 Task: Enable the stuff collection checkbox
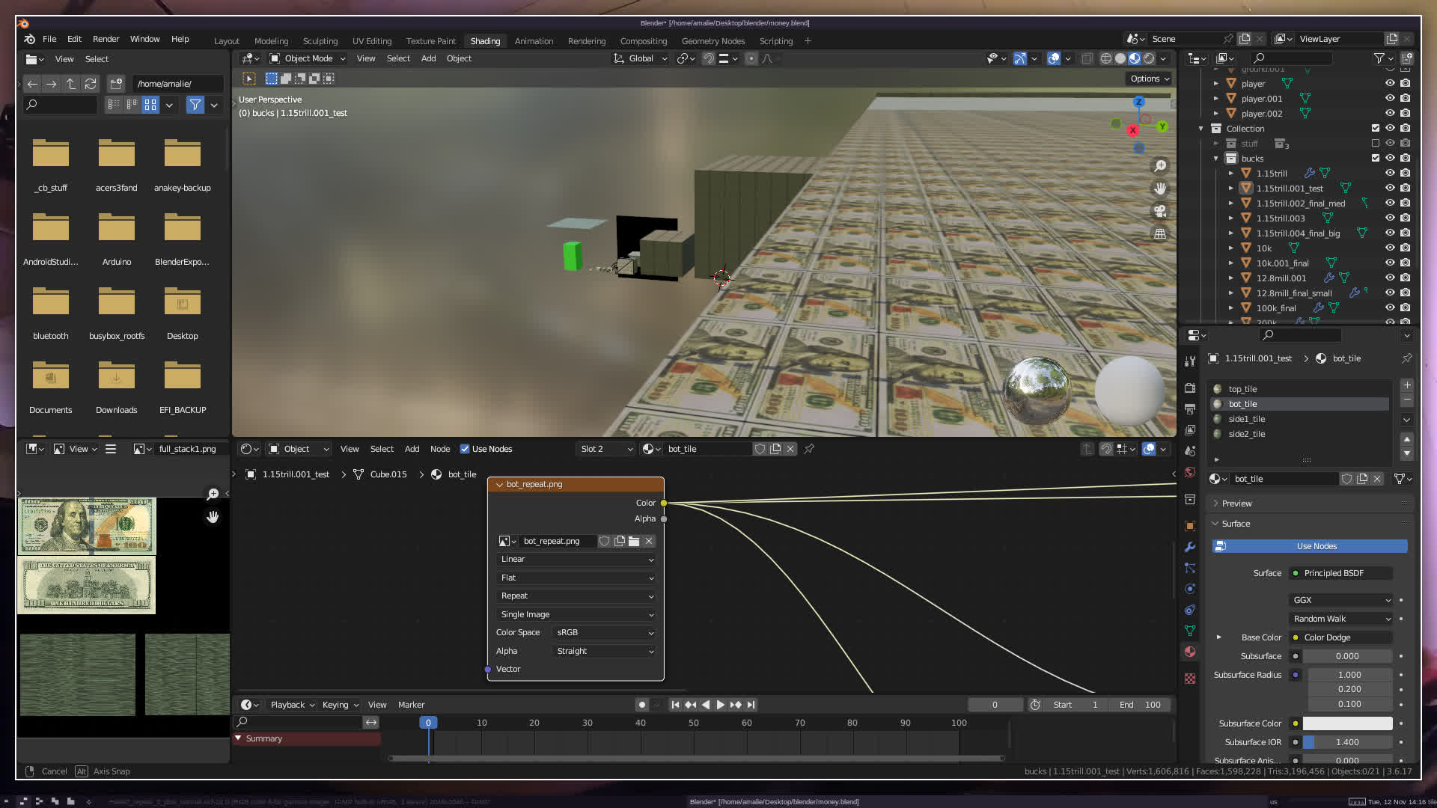tap(1376, 143)
